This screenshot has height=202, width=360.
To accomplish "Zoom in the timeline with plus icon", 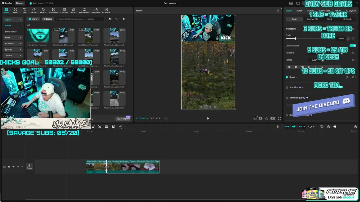I will click(355, 127).
